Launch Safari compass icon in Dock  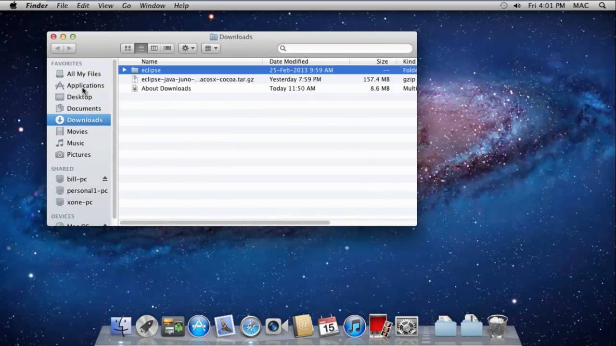[x=251, y=326]
